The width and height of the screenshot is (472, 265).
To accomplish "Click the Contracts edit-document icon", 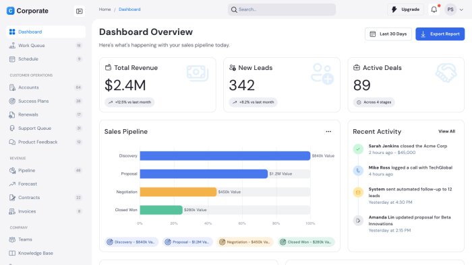I will click(x=12, y=198).
